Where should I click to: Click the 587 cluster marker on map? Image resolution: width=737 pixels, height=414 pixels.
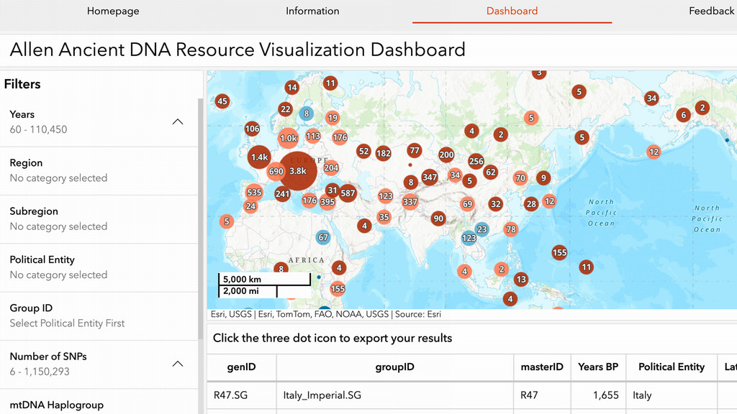pyautogui.click(x=348, y=193)
